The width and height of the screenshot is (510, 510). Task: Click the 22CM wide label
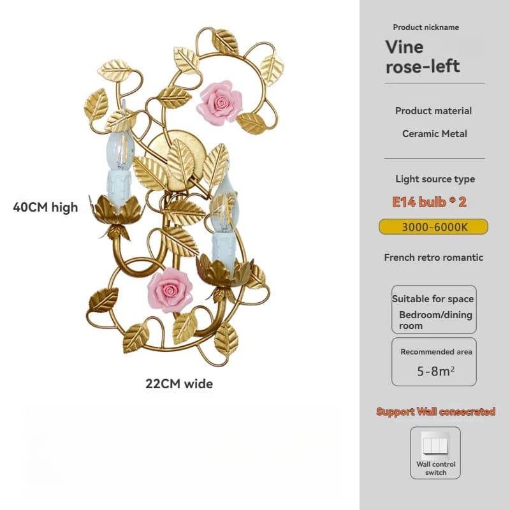tap(179, 384)
